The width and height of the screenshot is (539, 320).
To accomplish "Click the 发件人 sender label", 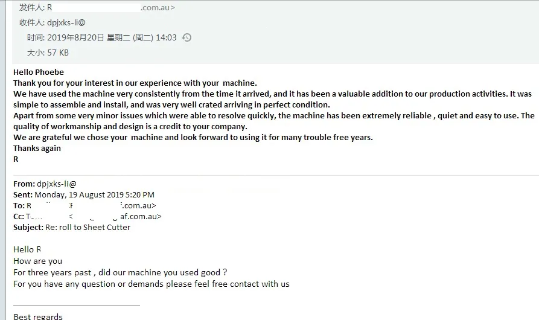I will [x=31, y=8].
